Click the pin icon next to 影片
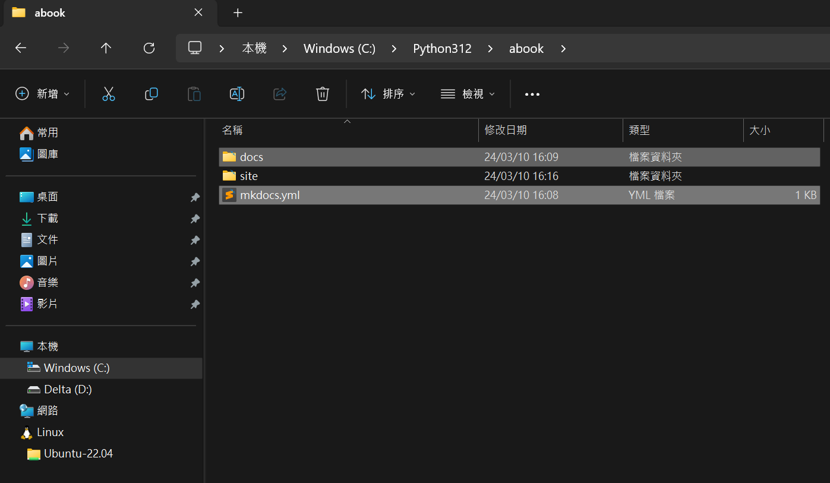The image size is (830, 483). click(x=195, y=304)
